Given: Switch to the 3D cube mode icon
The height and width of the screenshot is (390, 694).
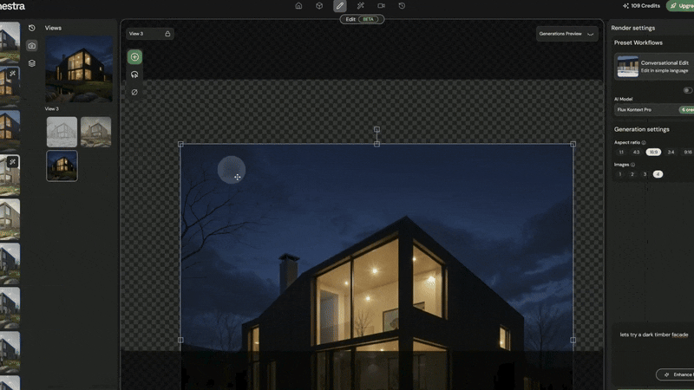Looking at the screenshot, I should 319,6.
